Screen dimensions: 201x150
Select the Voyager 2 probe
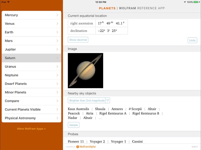(97, 141)
